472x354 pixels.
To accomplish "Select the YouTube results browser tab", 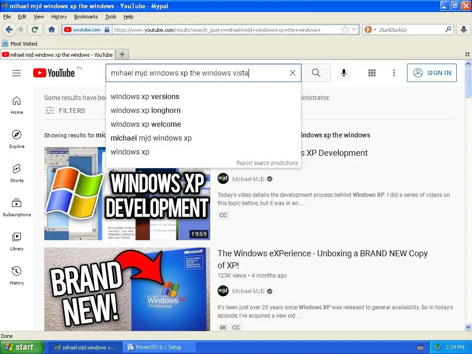I will pyautogui.click(x=58, y=55).
